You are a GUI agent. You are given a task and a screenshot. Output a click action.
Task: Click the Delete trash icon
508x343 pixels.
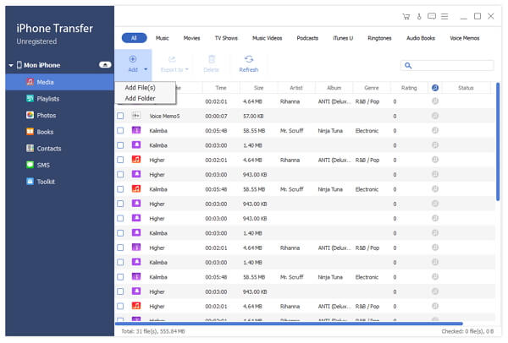211,59
